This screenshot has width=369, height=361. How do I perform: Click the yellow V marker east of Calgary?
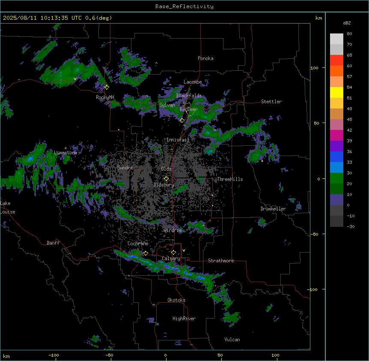(184, 250)
